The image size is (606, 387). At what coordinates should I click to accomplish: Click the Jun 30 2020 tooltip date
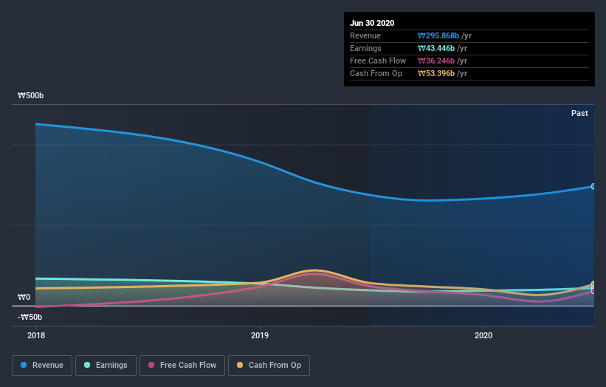coord(372,23)
